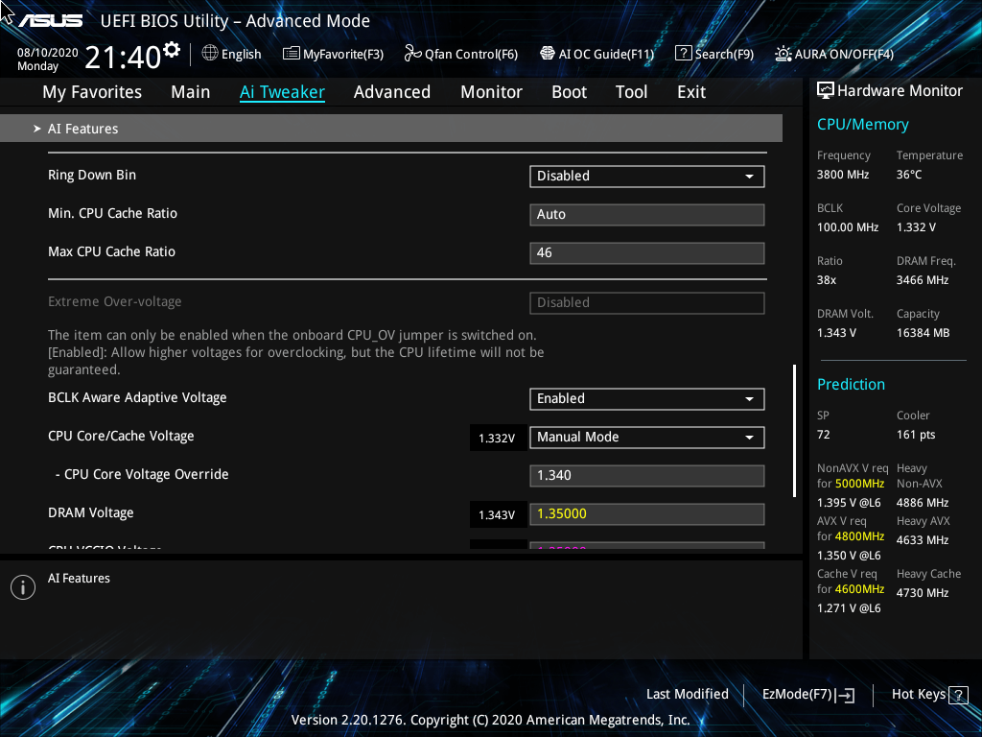The image size is (982, 737).
Task: Open BCLK Aware Adaptive Voltage dropdown
Action: click(647, 398)
